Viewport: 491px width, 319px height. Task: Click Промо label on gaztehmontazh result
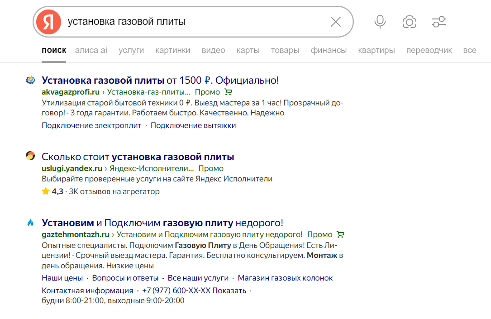point(319,234)
